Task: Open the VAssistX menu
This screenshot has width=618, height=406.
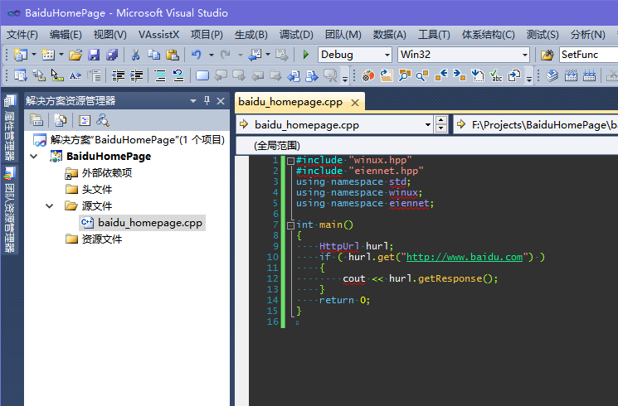Action: click(158, 35)
